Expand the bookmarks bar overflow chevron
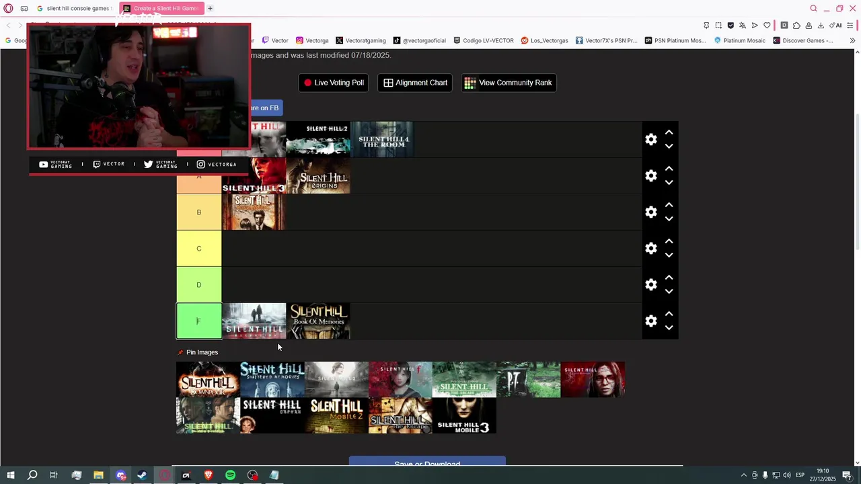The height and width of the screenshot is (484, 861). 852,40
